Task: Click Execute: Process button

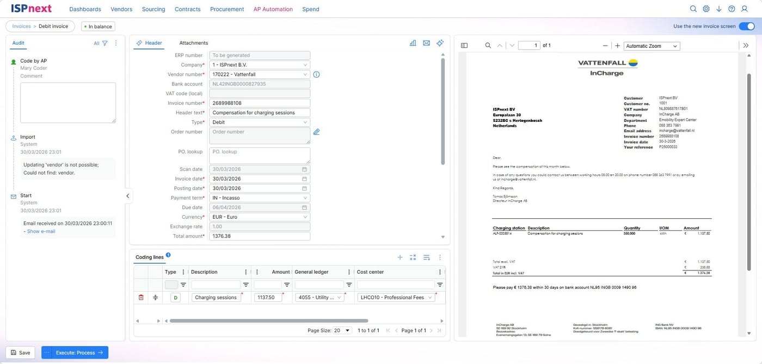Action: (79, 353)
